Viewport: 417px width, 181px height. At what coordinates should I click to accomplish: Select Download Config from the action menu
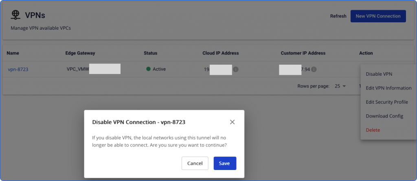coord(384,116)
